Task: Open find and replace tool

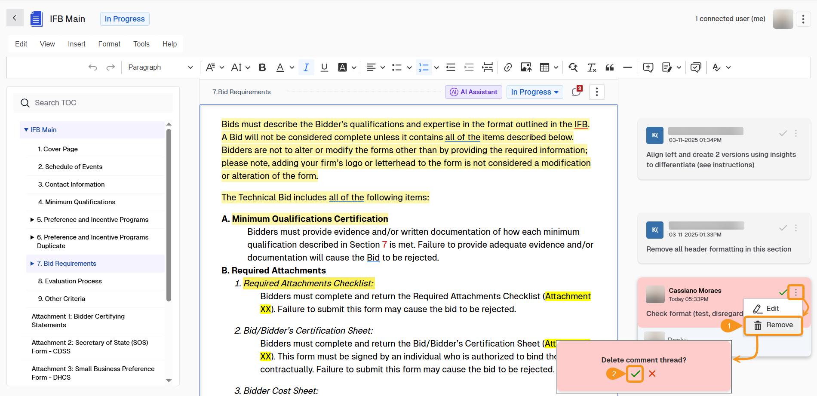Action: point(573,68)
